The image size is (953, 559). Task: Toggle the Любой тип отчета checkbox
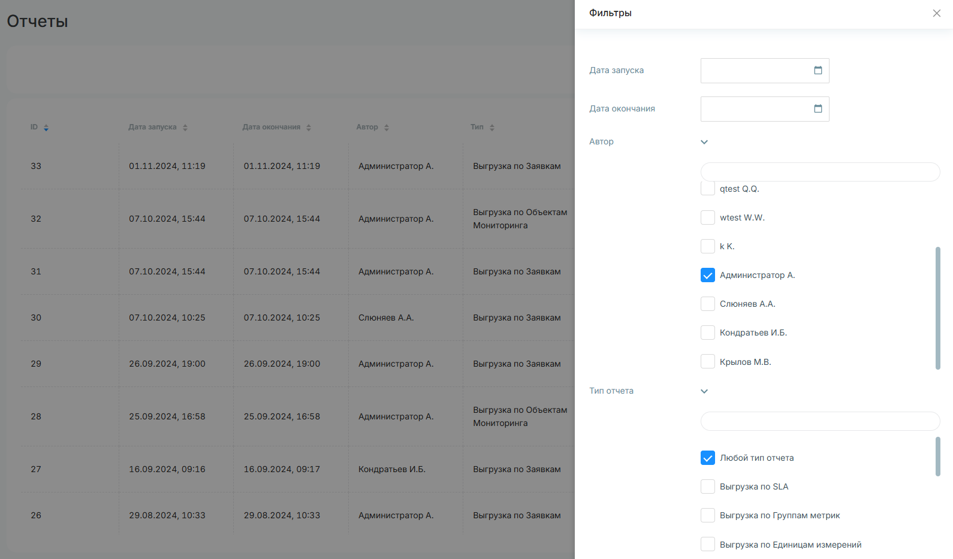pyautogui.click(x=708, y=458)
